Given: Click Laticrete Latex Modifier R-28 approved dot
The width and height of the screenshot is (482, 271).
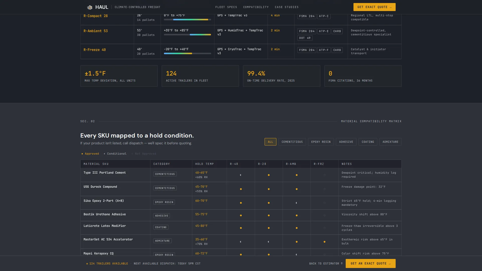Looking at the screenshot, I should click(x=269, y=228).
